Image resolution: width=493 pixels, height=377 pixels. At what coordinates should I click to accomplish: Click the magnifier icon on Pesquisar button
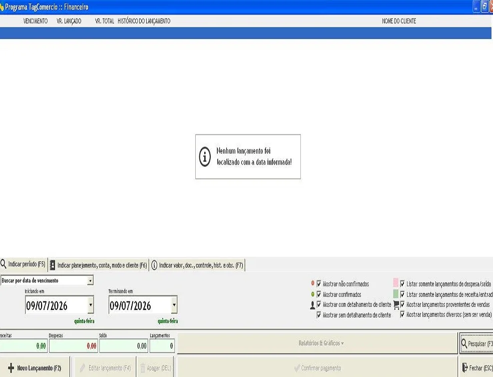[464, 343]
